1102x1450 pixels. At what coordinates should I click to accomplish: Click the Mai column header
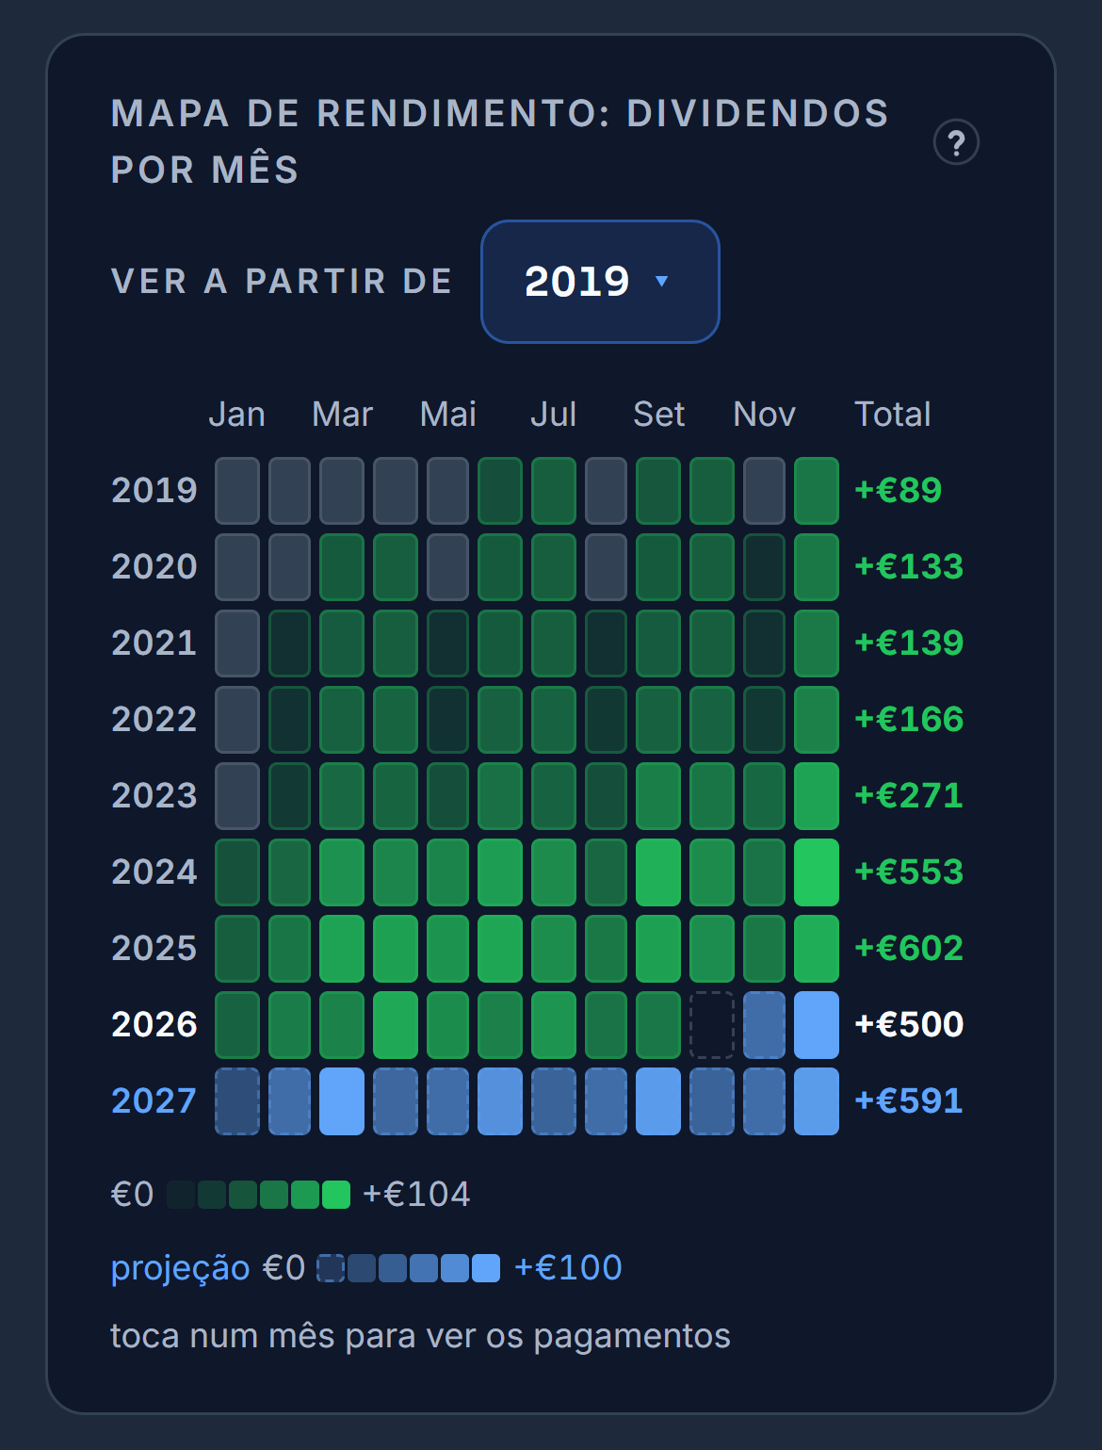448,415
